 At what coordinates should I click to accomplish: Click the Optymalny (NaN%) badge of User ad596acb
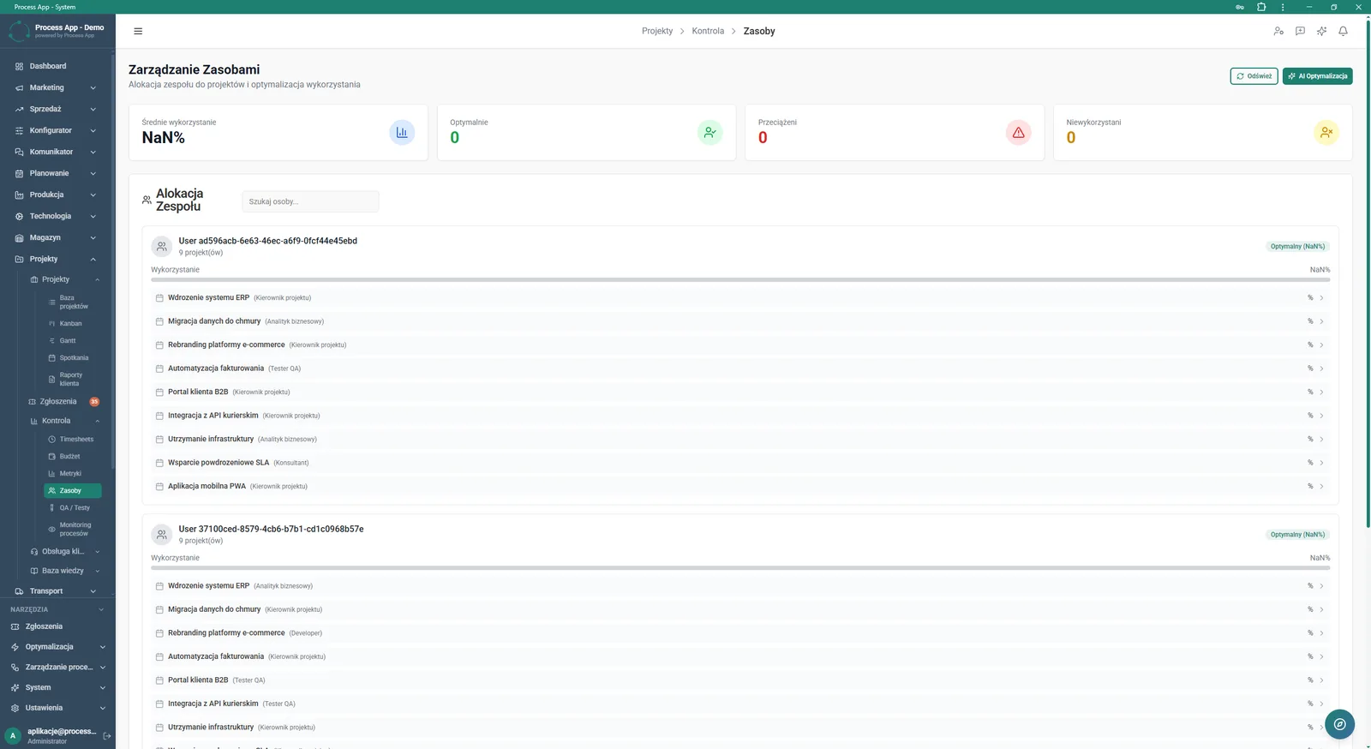[1297, 246]
